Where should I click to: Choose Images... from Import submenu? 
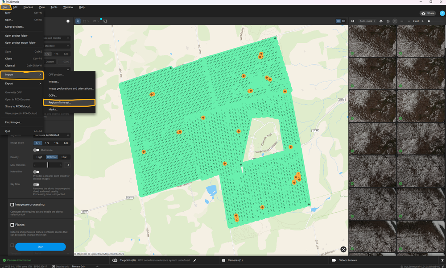(69, 81)
